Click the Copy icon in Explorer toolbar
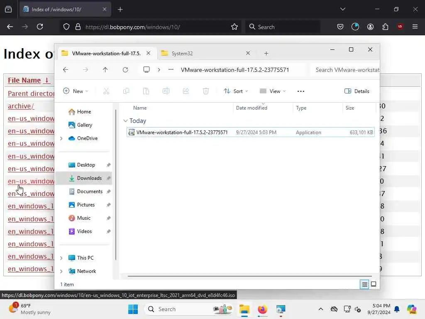Image resolution: width=425 pixels, height=319 pixels. [x=126, y=91]
